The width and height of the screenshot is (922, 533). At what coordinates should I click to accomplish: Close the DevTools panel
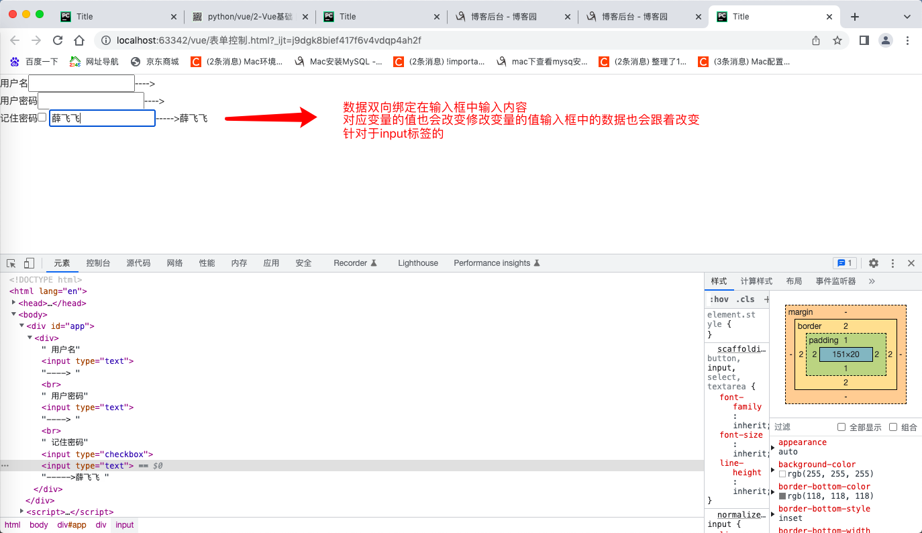[911, 263]
